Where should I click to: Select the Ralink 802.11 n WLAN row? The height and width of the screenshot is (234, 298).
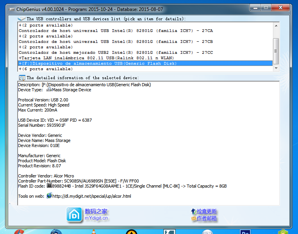point(145,58)
